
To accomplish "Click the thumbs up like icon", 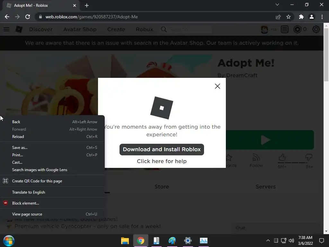I will point(282,157).
